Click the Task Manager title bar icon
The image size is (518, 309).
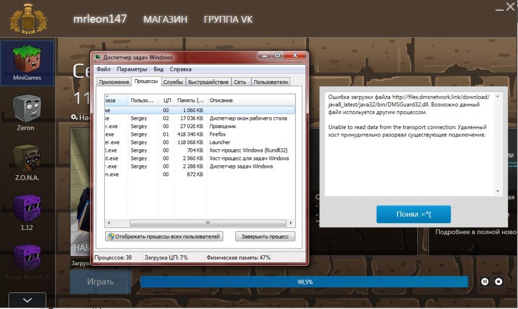97,57
